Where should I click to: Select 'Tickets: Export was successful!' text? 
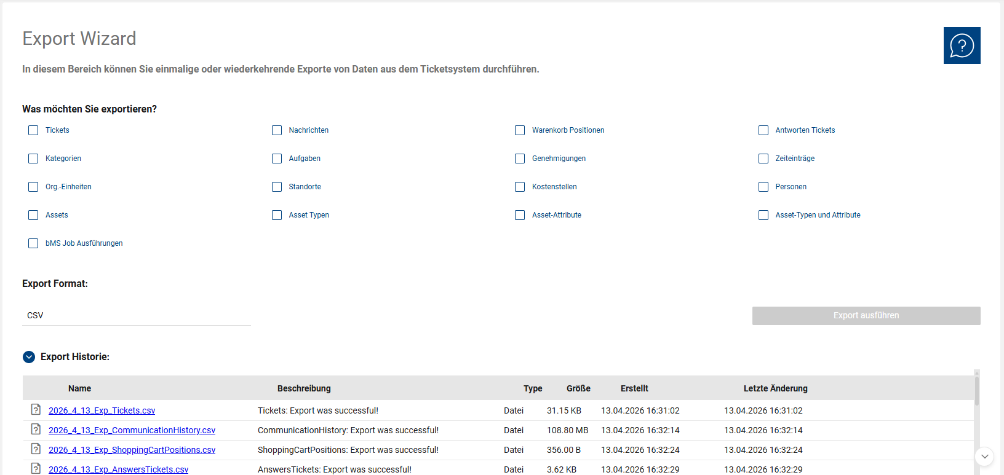pyautogui.click(x=318, y=410)
